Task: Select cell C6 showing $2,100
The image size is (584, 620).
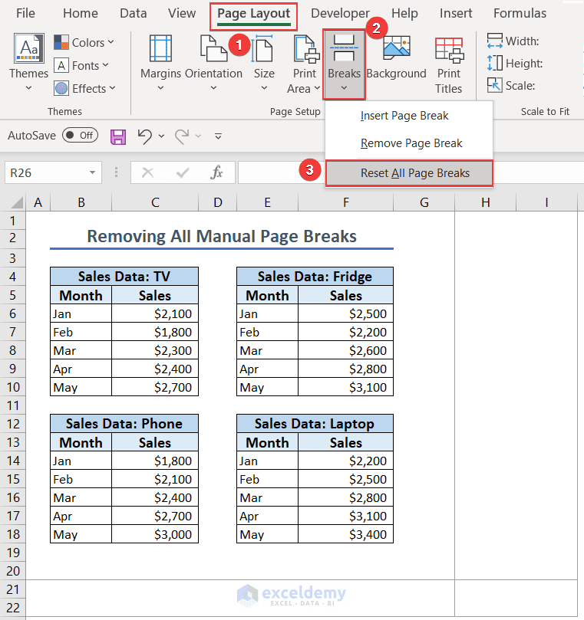Action: pos(155,313)
